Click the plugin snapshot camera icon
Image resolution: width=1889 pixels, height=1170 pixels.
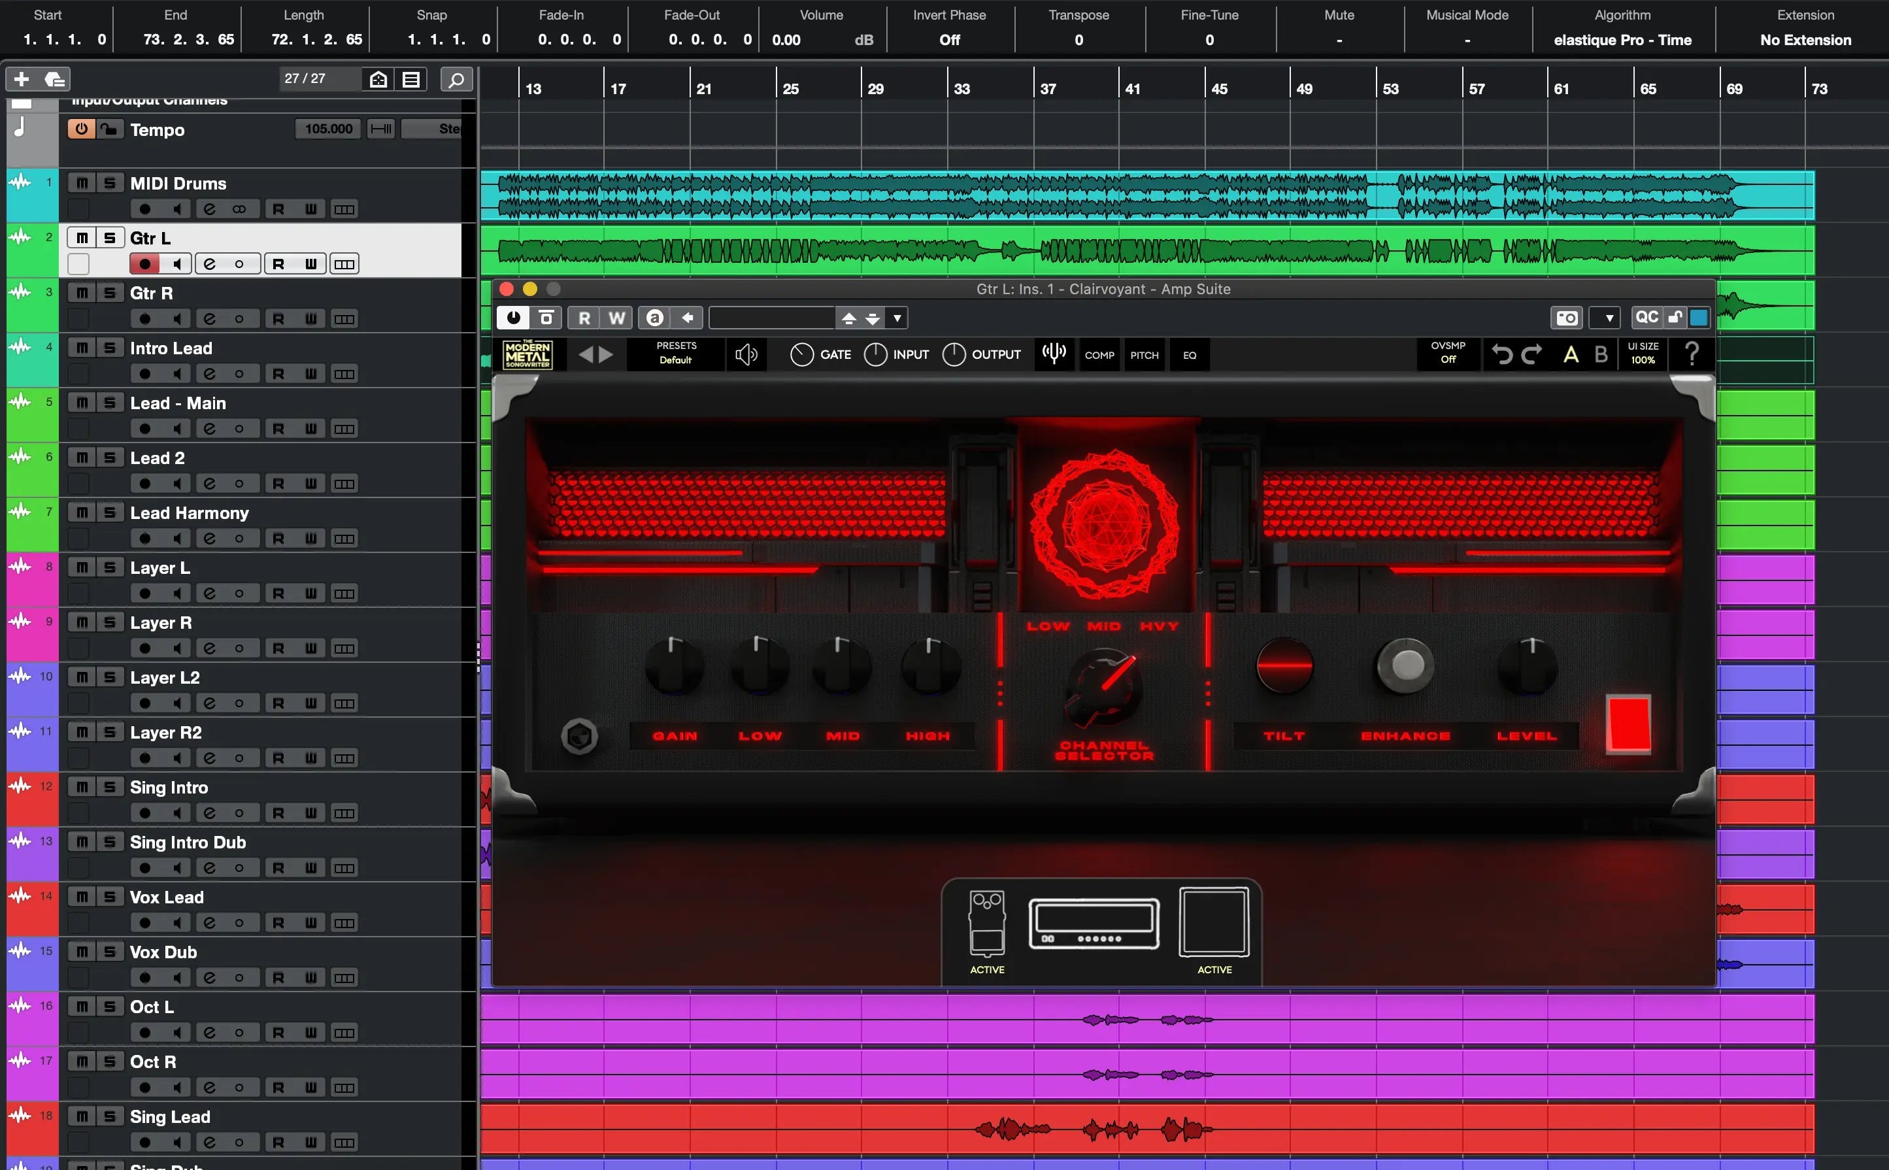click(1567, 318)
